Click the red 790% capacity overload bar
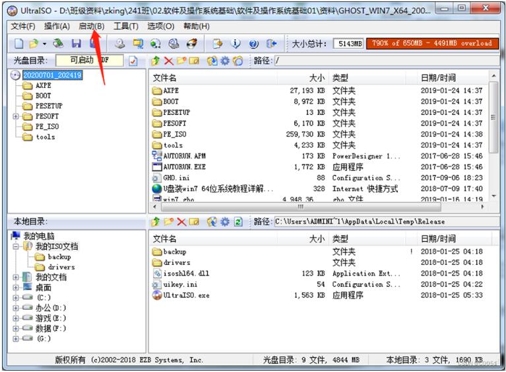The height and width of the screenshot is (372, 506). [431, 44]
